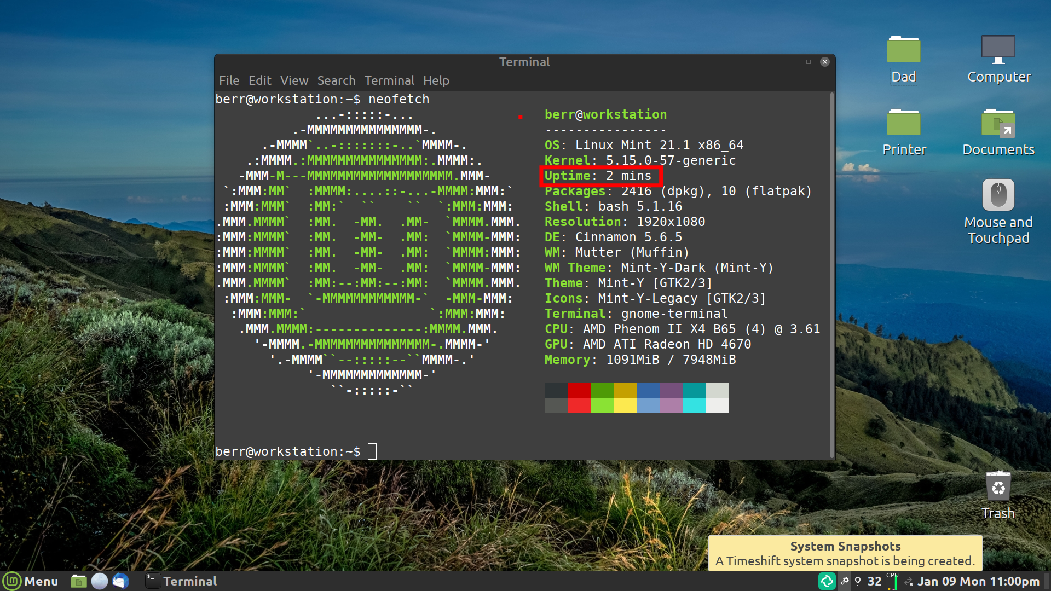The width and height of the screenshot is (1051, 591).
Task: Open the Terminal menu in menu bar
Action: (389, 80)
